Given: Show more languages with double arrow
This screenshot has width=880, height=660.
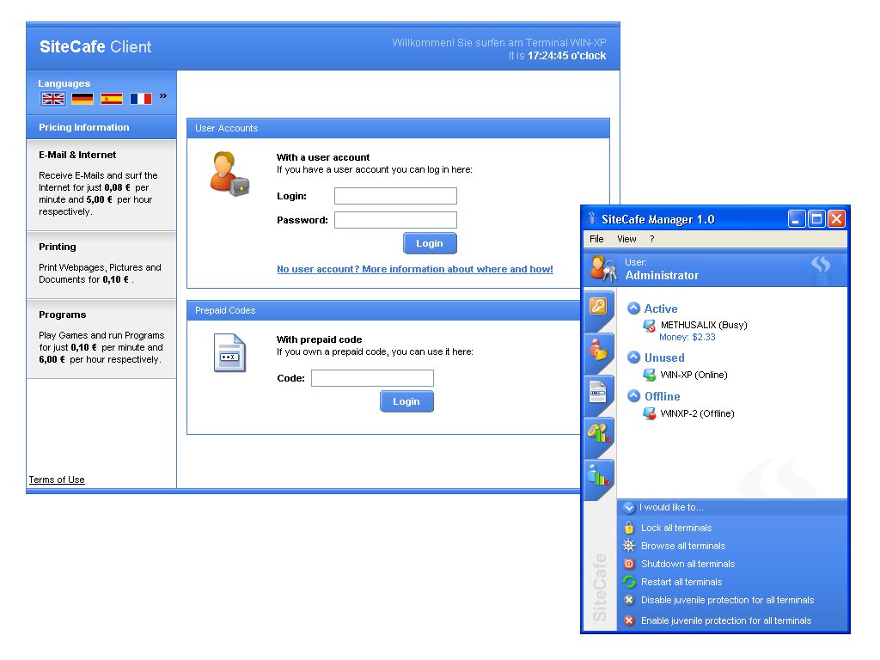Looking at the screenshot, I should (x=163, y=96).
